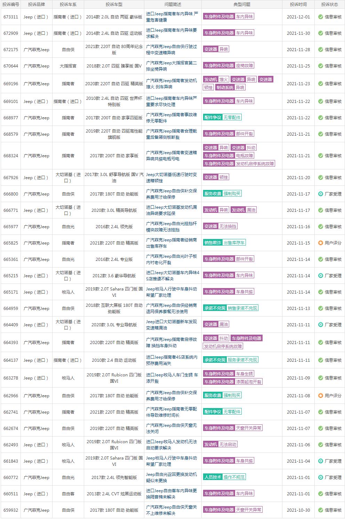
Task: Select the status check icon for complaint 672175
Action: click(x=321, y=49)
